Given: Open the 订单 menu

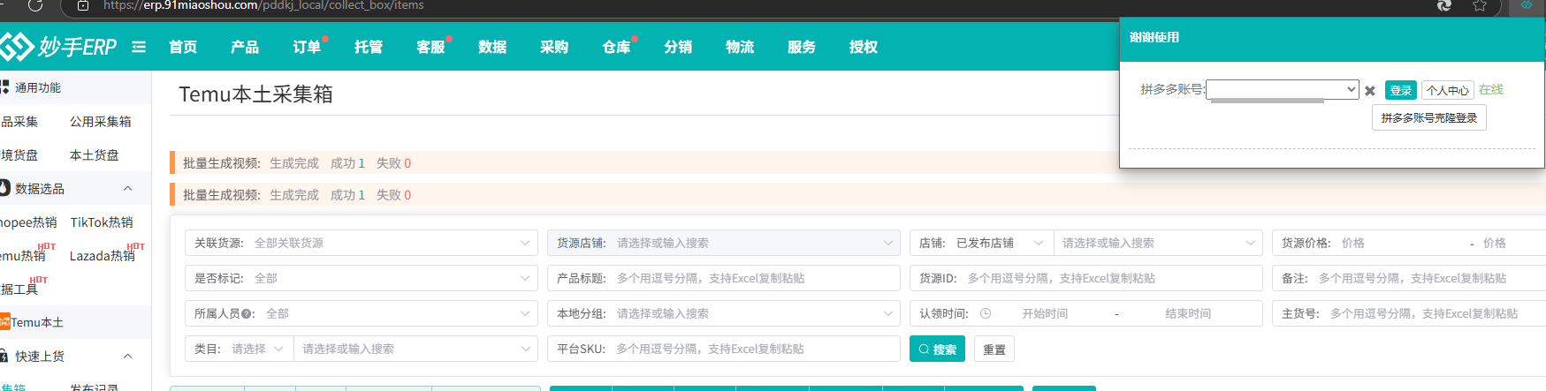Looking at the screenshot, I should (x=307, y=47).
